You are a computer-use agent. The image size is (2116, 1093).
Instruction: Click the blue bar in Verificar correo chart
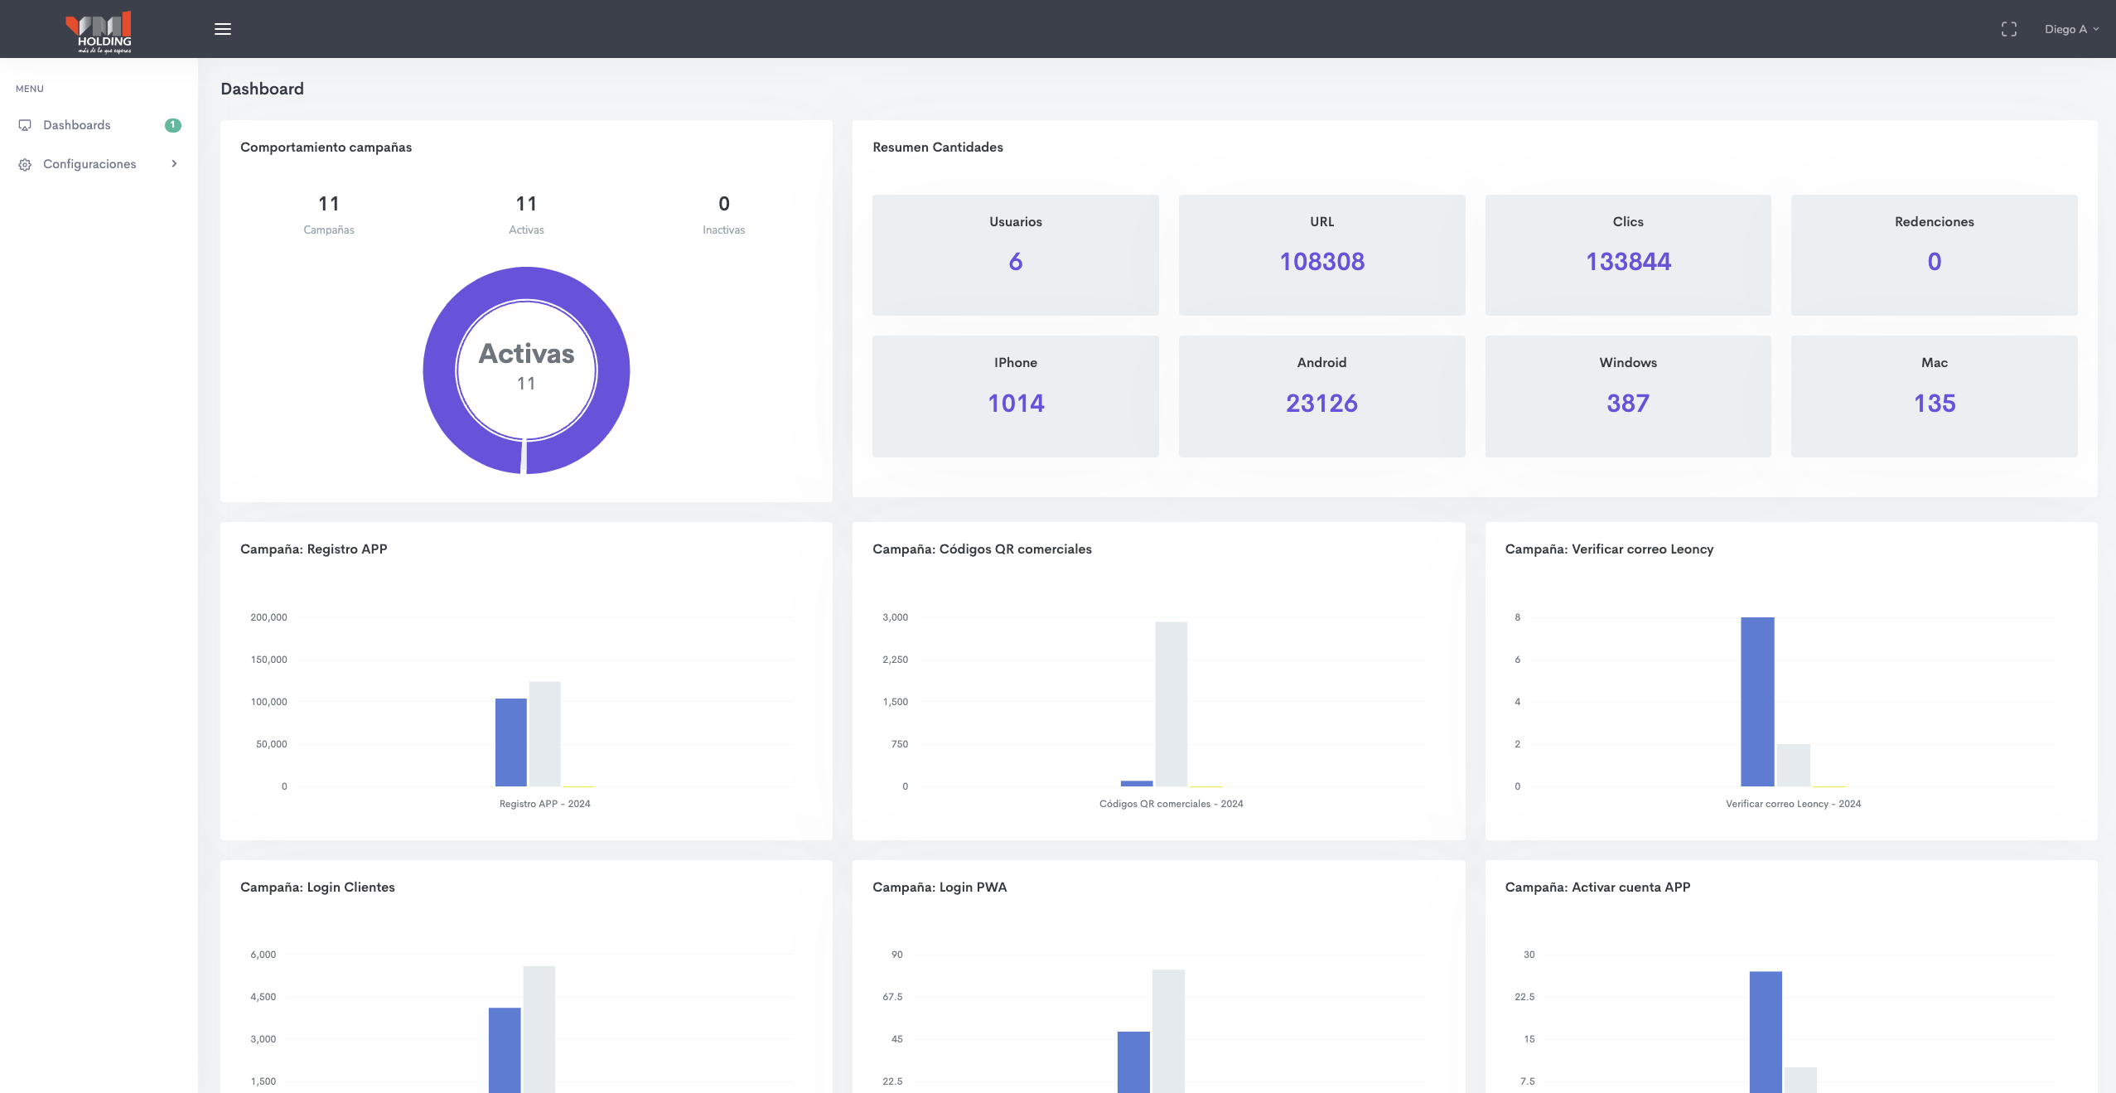(x=1757, y=702)
